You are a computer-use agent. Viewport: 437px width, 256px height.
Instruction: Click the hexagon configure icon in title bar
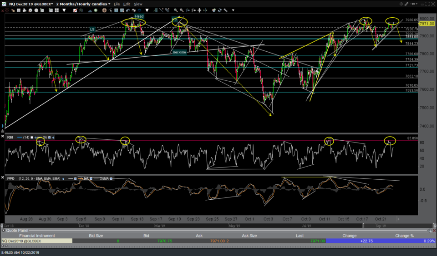click(401, 4)
